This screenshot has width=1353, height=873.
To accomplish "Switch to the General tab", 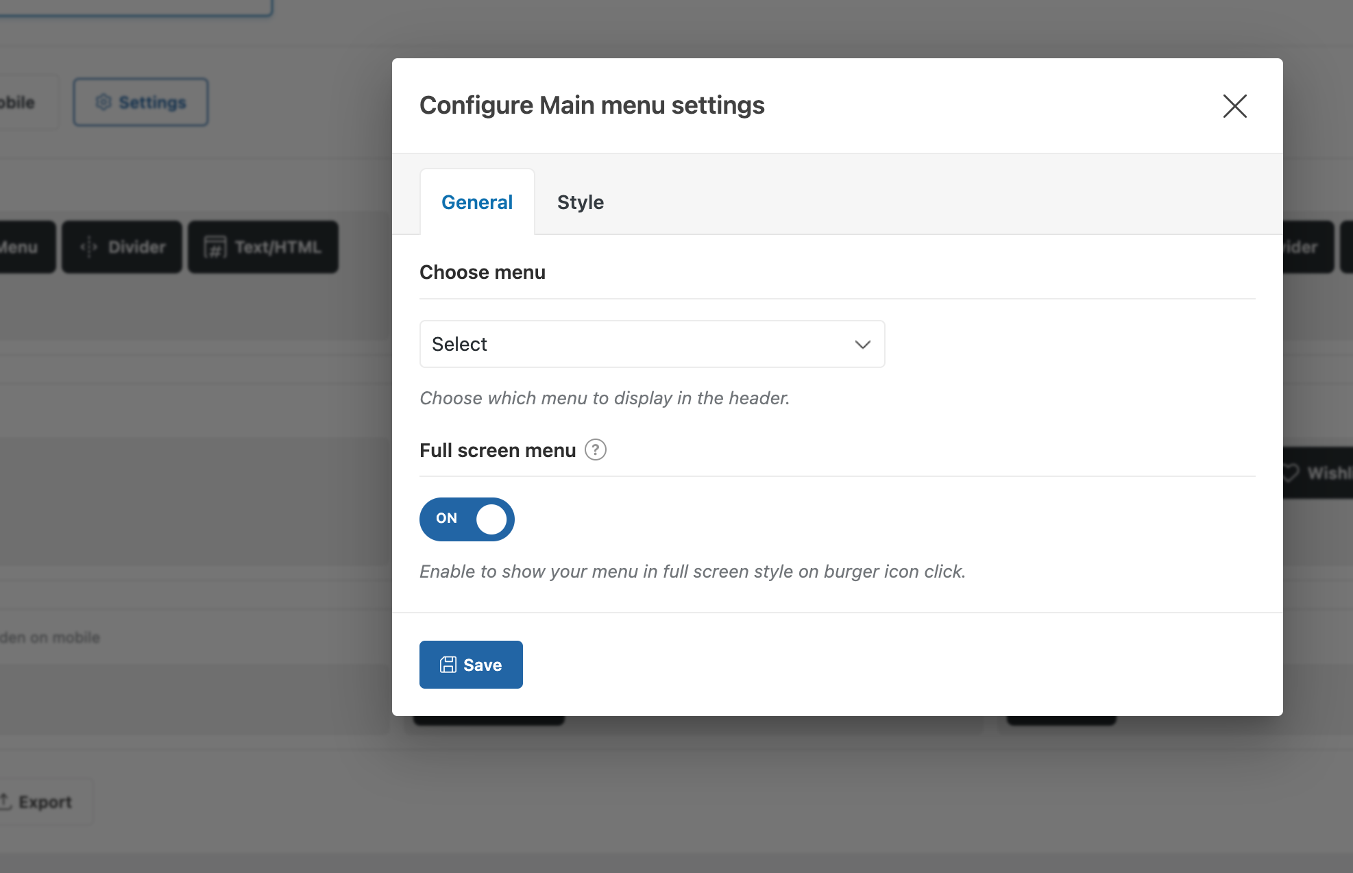I will (x=477, y=202).
